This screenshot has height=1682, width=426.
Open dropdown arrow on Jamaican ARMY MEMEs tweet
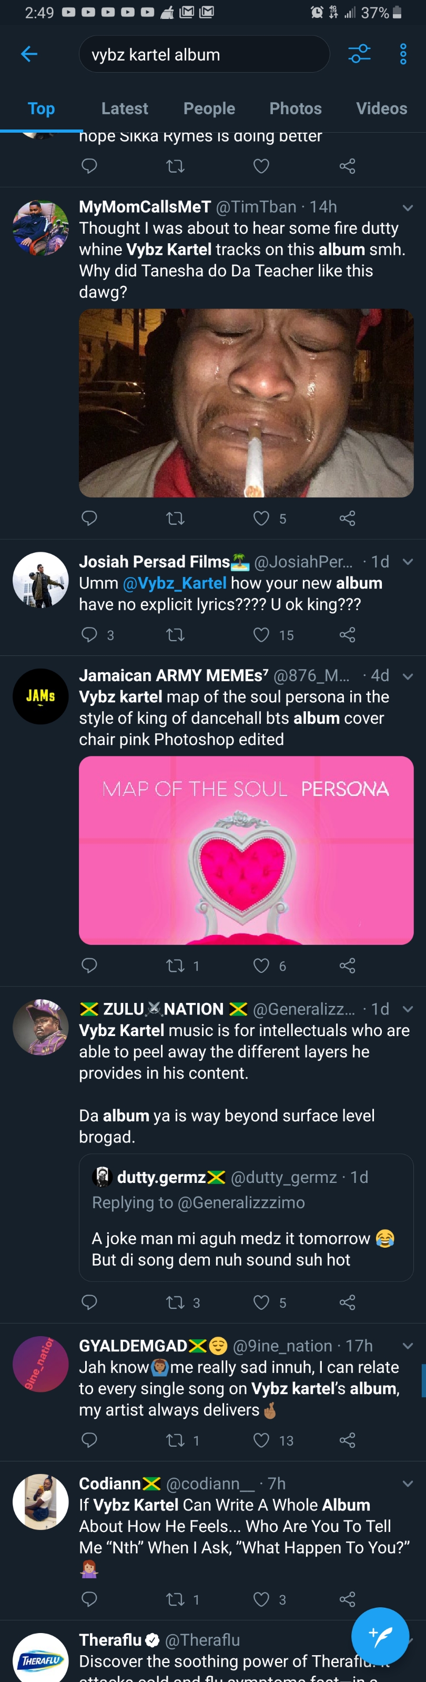[x=408, y=676]
